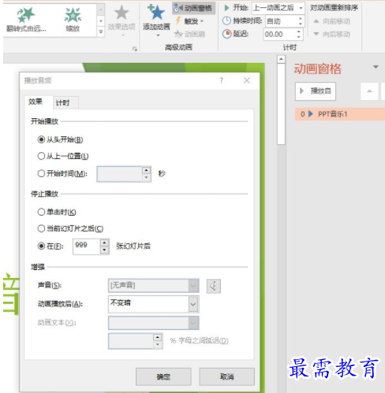The image size is (385, 393).
Task: Open the 动画文本 dropdown
Action: click(154, 323)
